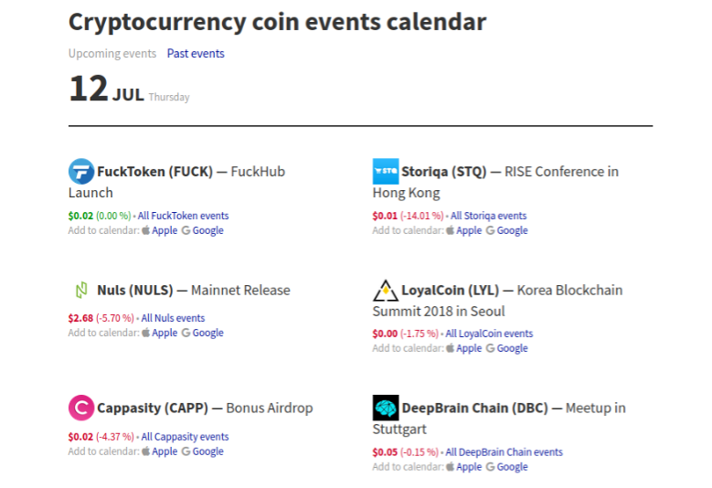The width and height of the screenshot is (712, 488).
Task: Click the Nuls (NULS) coin name
Action: click(134, 291)
